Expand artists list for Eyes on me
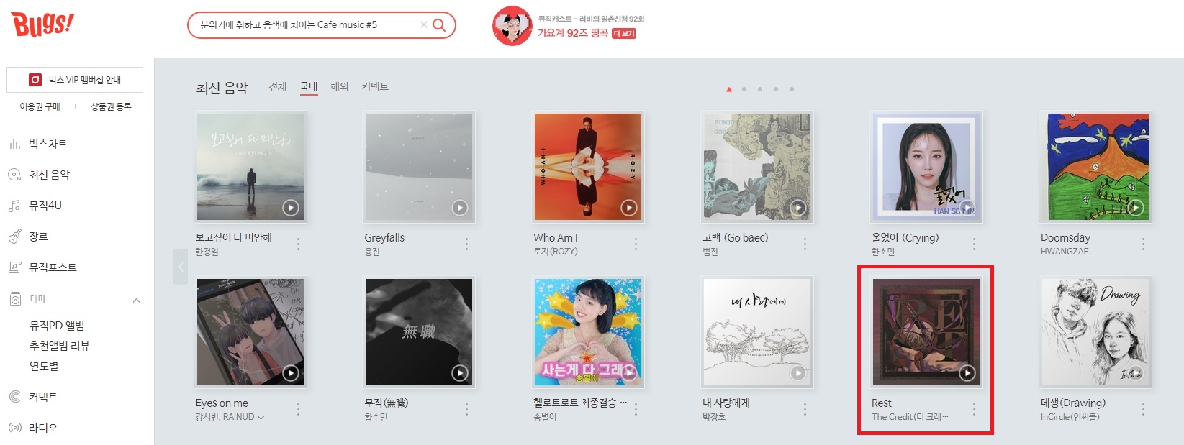1184x445 pixels. click(261, 417)
